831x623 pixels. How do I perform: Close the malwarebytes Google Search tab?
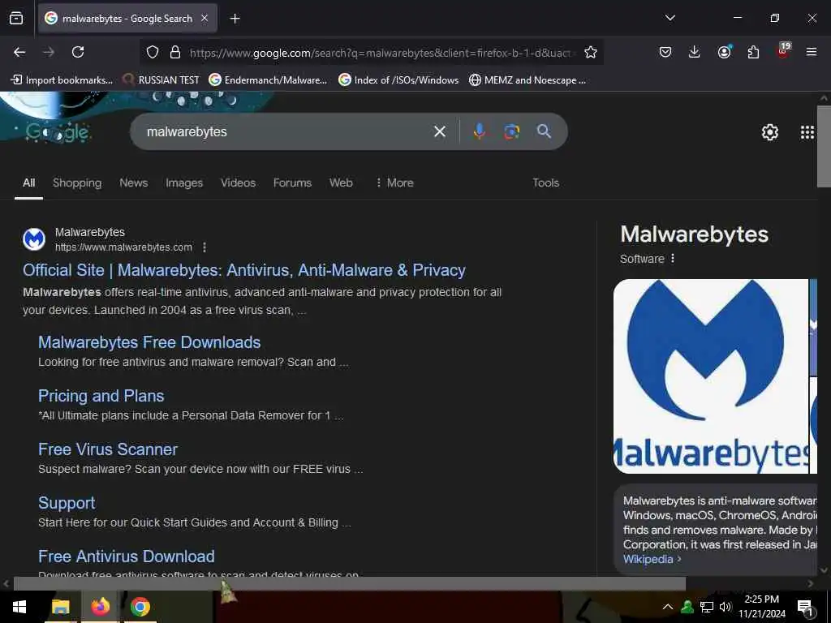point(205,18)
